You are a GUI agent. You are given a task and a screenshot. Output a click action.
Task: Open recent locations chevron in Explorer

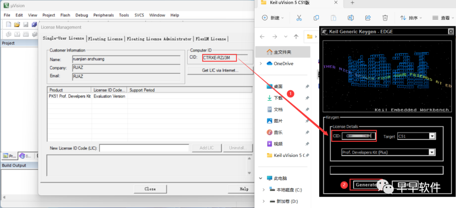[285, 37]
